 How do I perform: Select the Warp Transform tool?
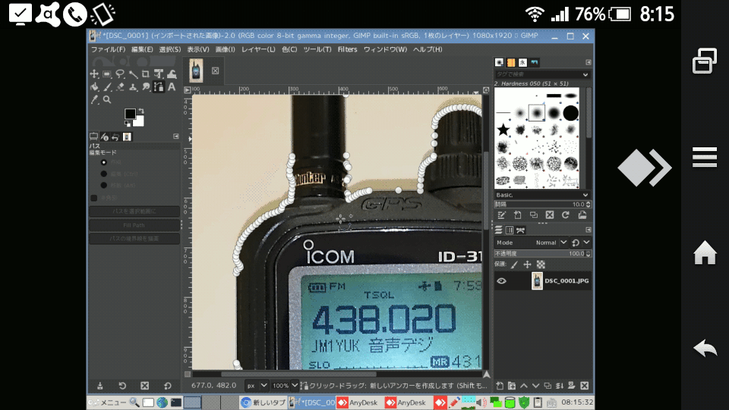[x=172, y=74]
